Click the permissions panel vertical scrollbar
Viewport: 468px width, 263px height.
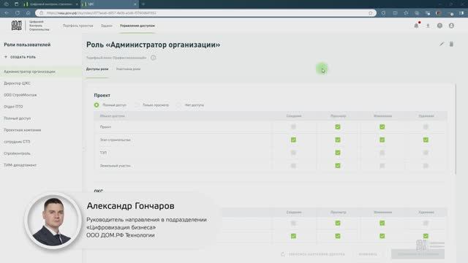pyautogui.click(x=456, y=130)
